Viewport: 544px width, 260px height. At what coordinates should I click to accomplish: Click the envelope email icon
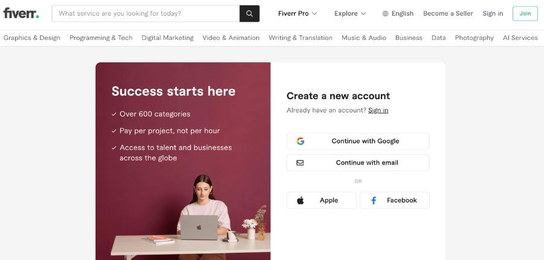300,163
